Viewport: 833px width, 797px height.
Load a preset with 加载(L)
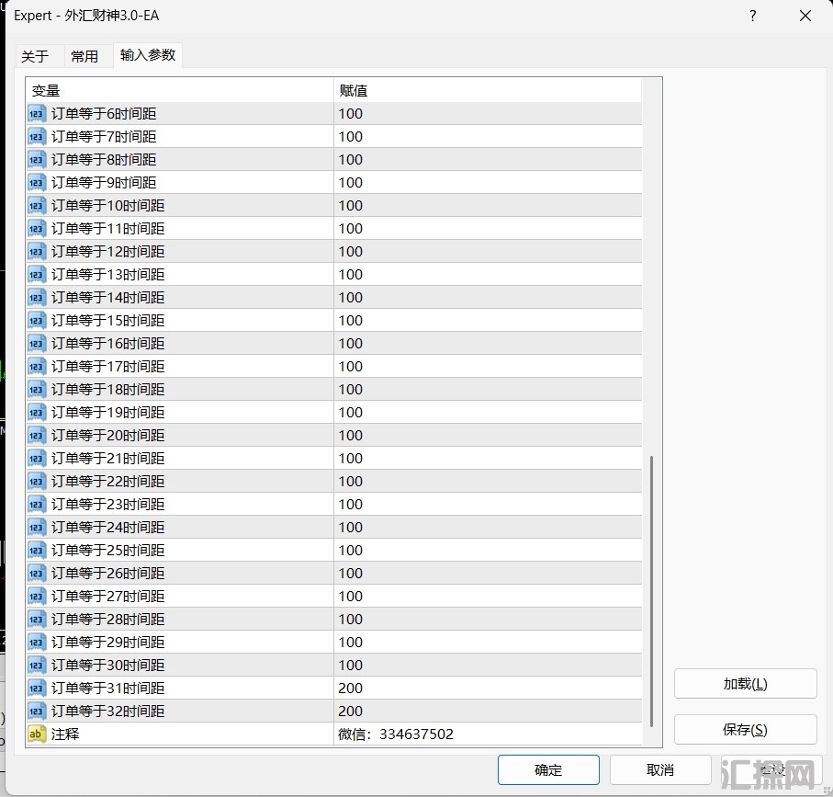746,684
